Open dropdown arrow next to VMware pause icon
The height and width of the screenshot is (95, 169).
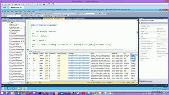pos(25,4)
